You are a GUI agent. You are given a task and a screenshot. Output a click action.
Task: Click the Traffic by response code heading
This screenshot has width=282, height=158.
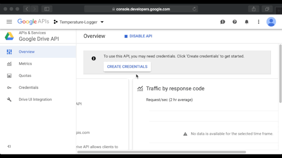175,89
